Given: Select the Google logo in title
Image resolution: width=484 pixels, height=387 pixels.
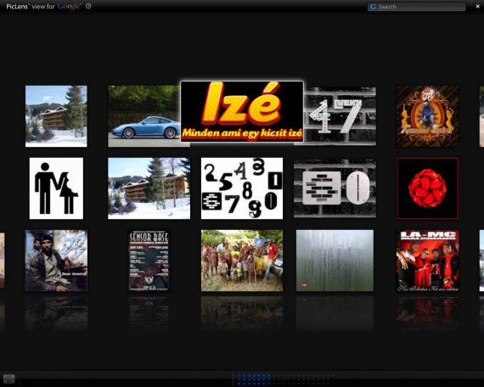Looking at the screenshot, I should [70, 7].
